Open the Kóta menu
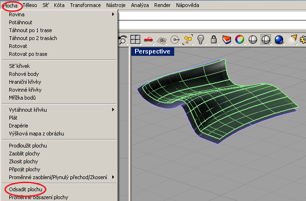Viewport: 306px width, 201px height. click(59, 5)
